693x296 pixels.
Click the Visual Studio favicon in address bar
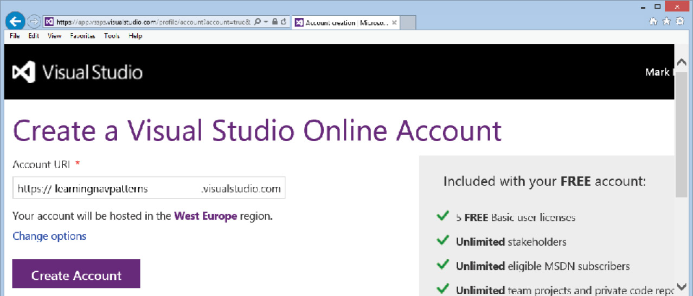(x=49, y=22)
